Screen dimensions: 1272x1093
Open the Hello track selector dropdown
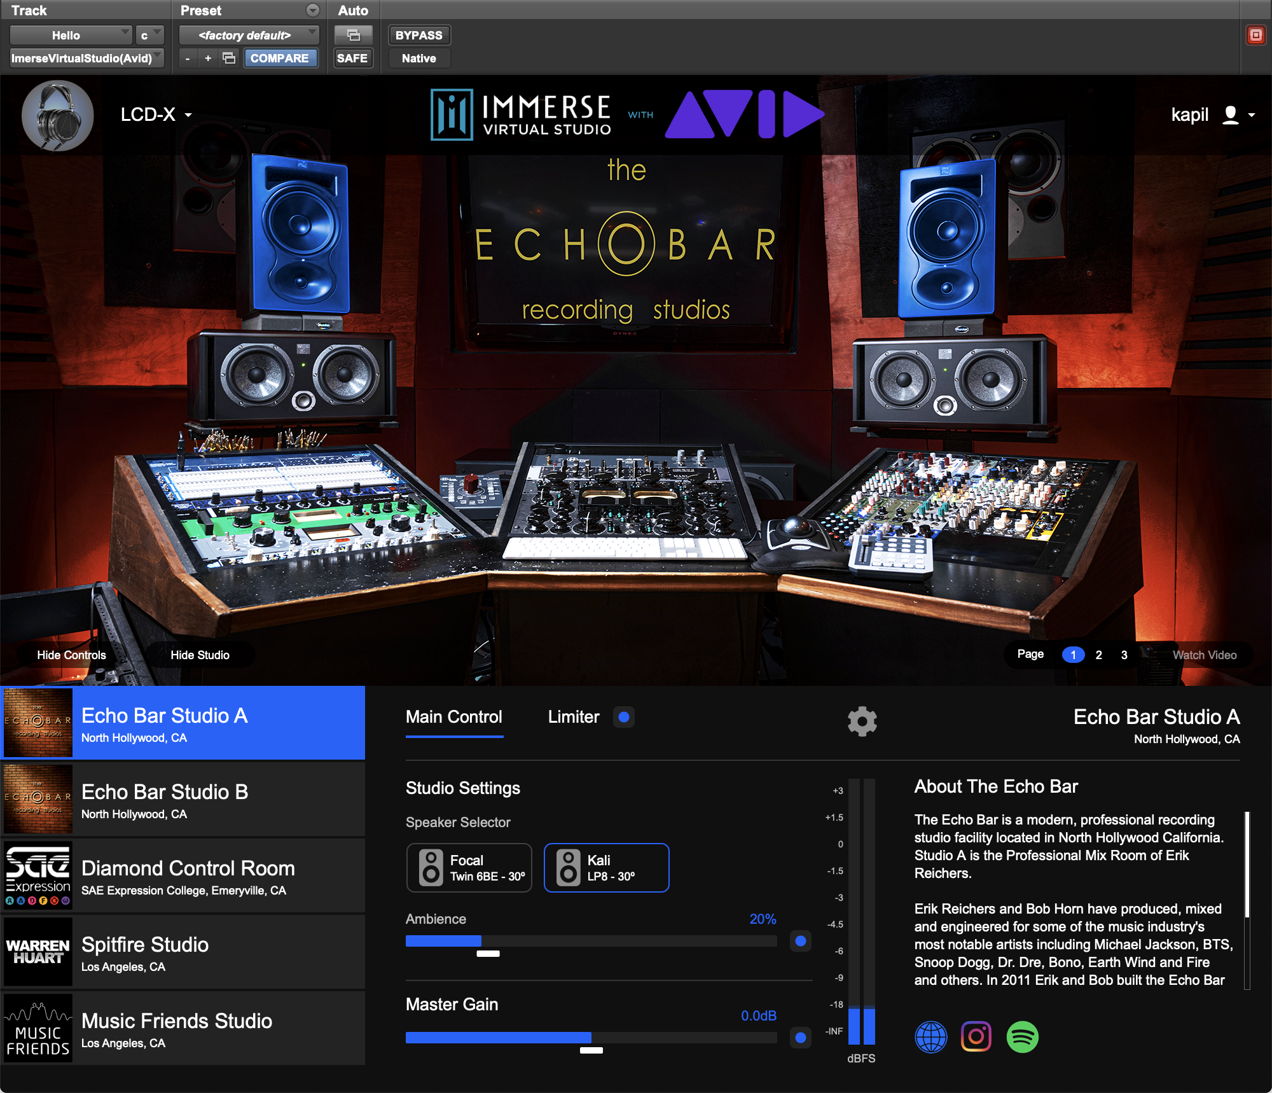tap(71, 35)
